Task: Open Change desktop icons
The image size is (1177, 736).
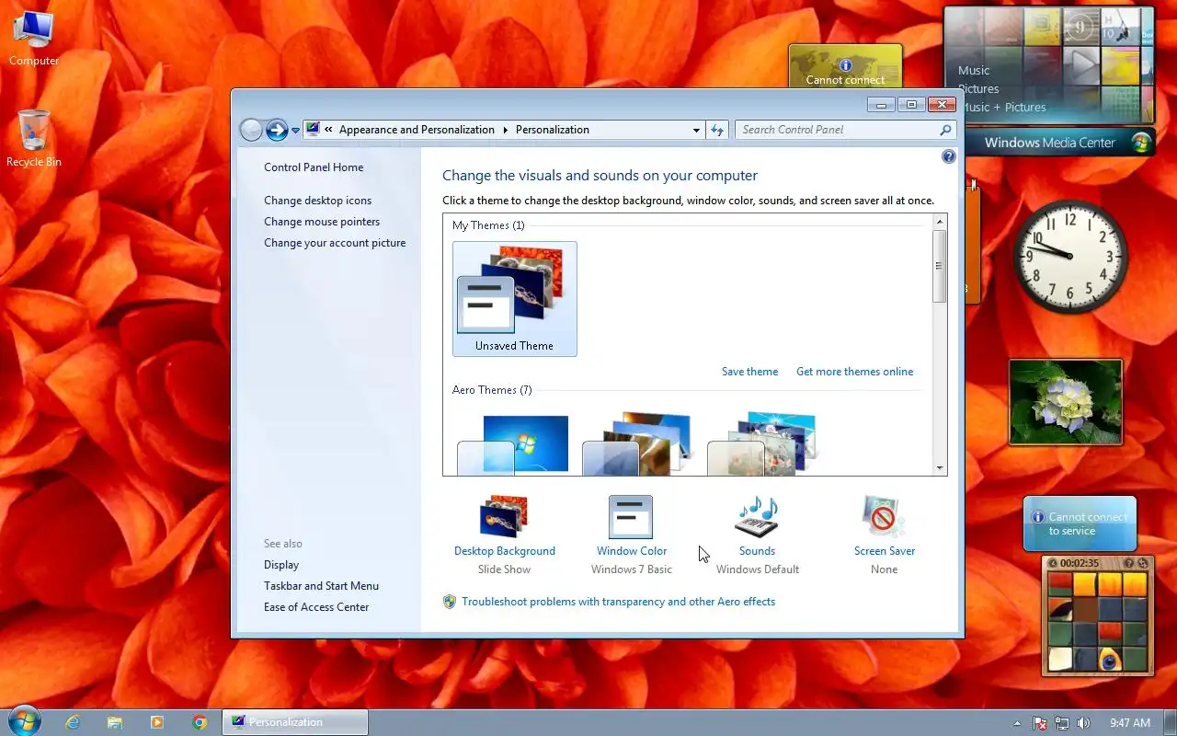Action: click(x=318, y=201)
